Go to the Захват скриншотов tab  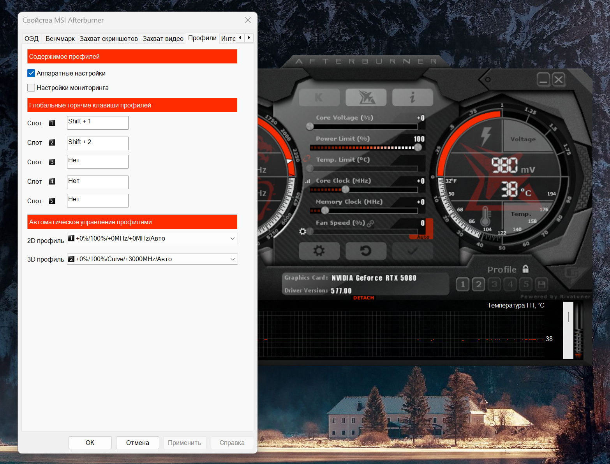[109, 39]
